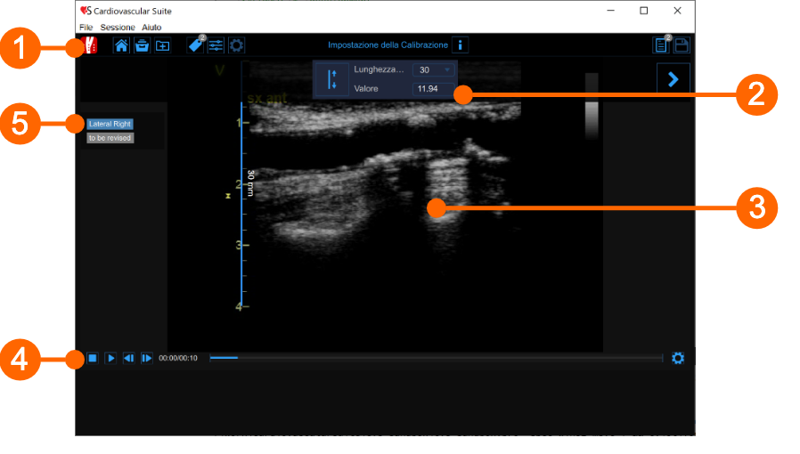Image resolution: width=800 pixels, height=454 pixels.
Task: Click the tag icon with badge
Action: click(x=195, y=45)
